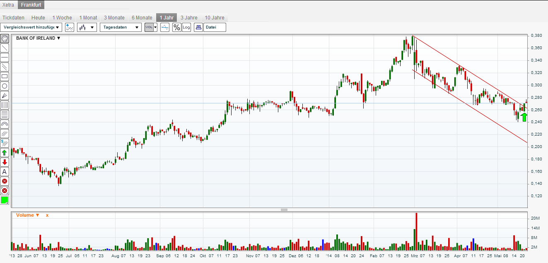Select the 1 Woche time range tab

(x=62, y=18)
